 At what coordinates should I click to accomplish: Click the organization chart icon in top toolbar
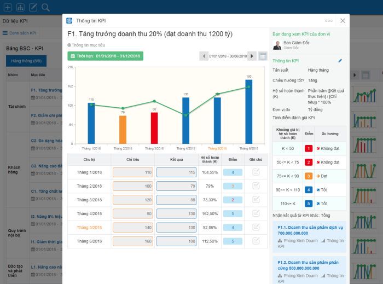tap(20, 7)
